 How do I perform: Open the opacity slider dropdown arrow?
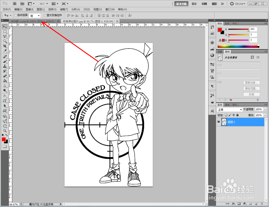pyautogui.click(x=265, y=109)
